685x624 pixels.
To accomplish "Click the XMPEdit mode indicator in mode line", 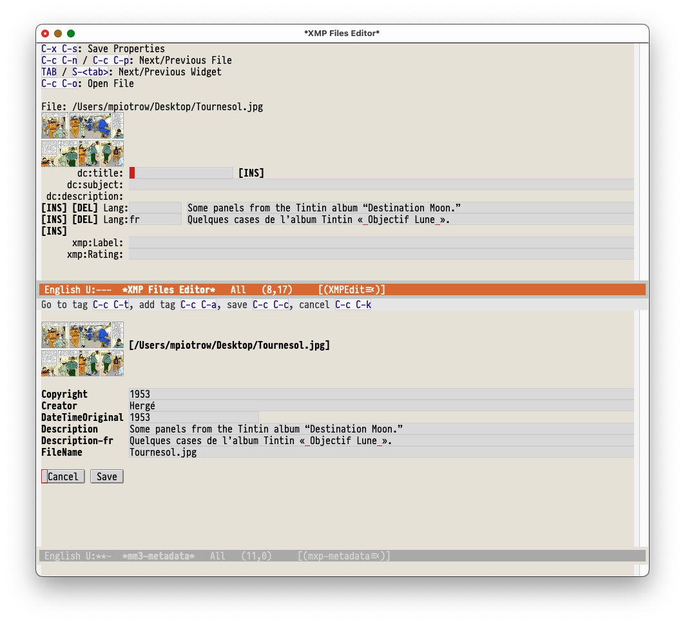I will click(352, 290).
